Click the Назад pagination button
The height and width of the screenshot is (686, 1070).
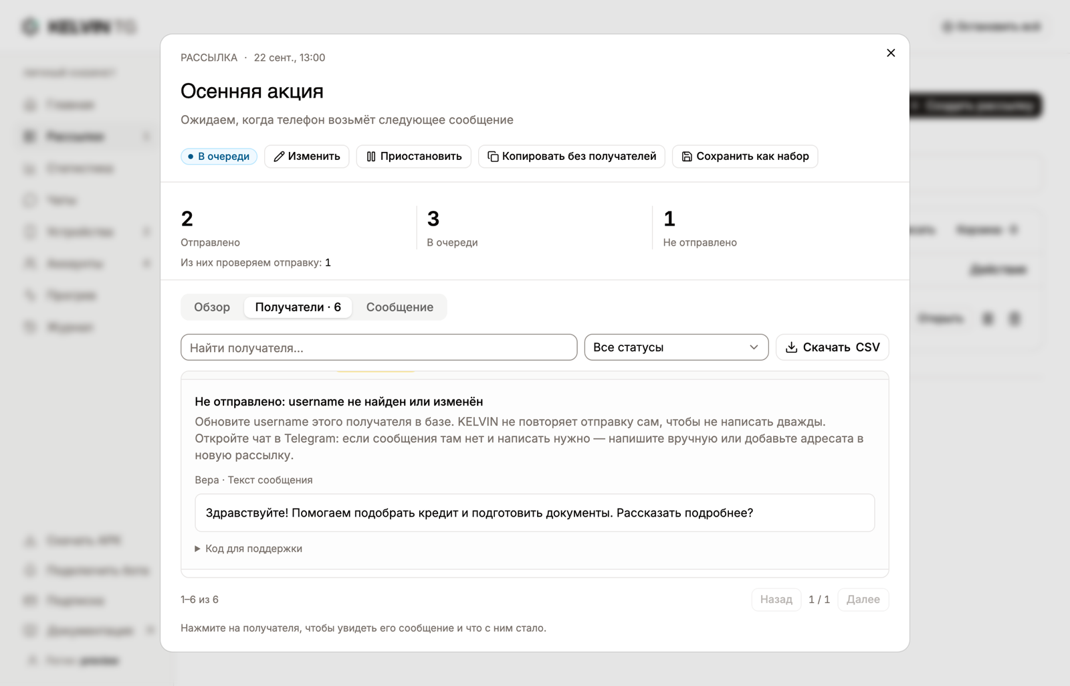point(776,600)
